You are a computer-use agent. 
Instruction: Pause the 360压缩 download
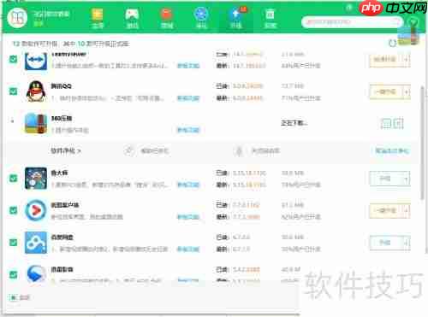pos(386,123)
